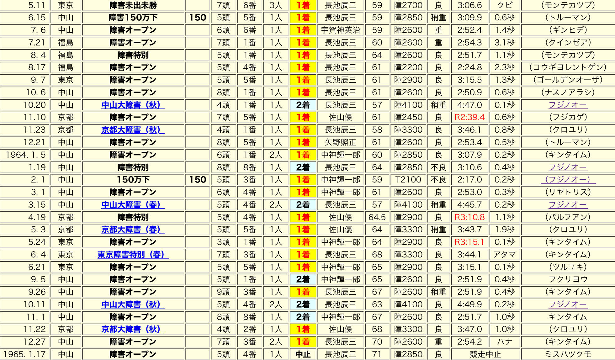
Task: Open the 1964 11.22 京都大障害(秋) link
Action: click(133, 329)
